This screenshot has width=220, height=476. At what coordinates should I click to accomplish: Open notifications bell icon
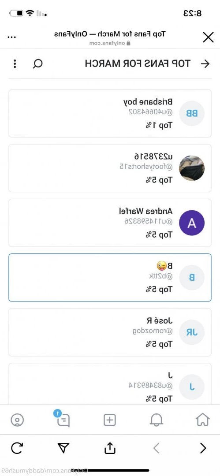pos(157,420)
